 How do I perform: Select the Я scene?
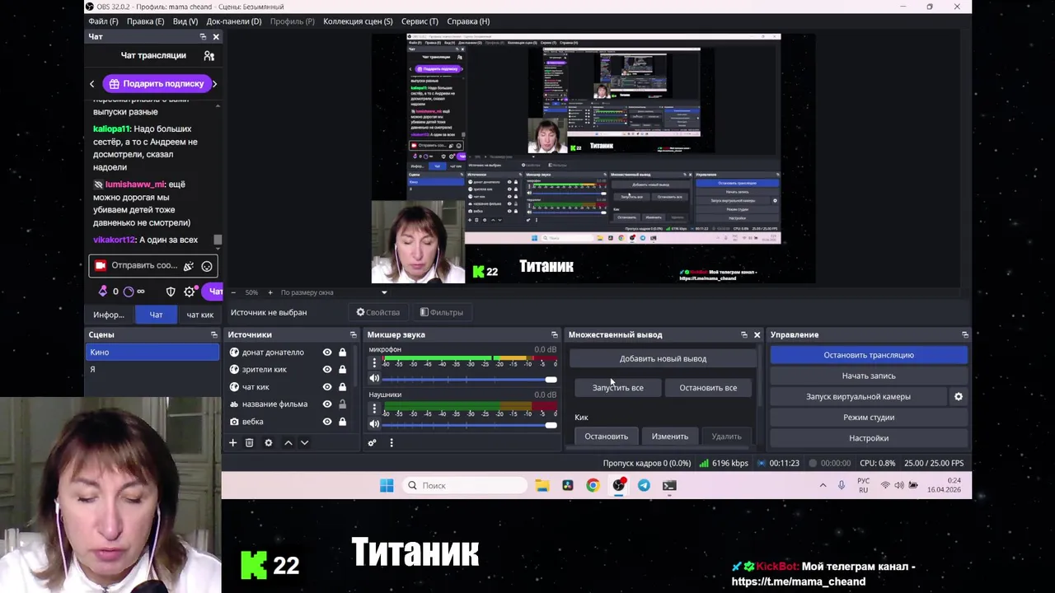pos(153,370)
